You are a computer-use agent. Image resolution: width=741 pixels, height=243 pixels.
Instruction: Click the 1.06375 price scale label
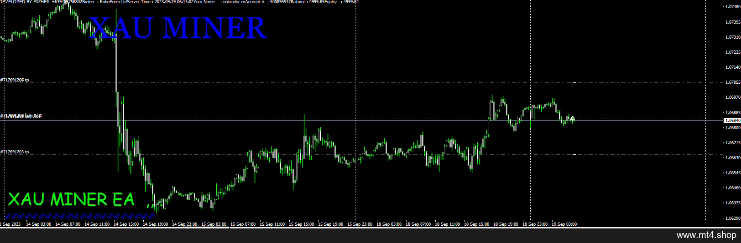click(x=733, y=202)
